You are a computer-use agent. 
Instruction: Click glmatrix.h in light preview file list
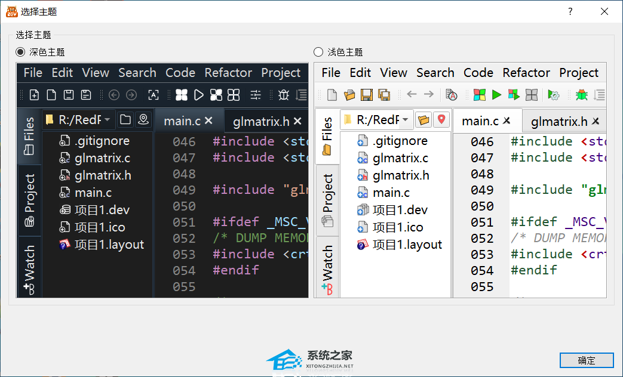tap(393, 175)
